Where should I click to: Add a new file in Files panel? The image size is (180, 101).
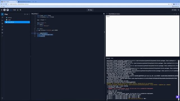click(x=25, y=14)
